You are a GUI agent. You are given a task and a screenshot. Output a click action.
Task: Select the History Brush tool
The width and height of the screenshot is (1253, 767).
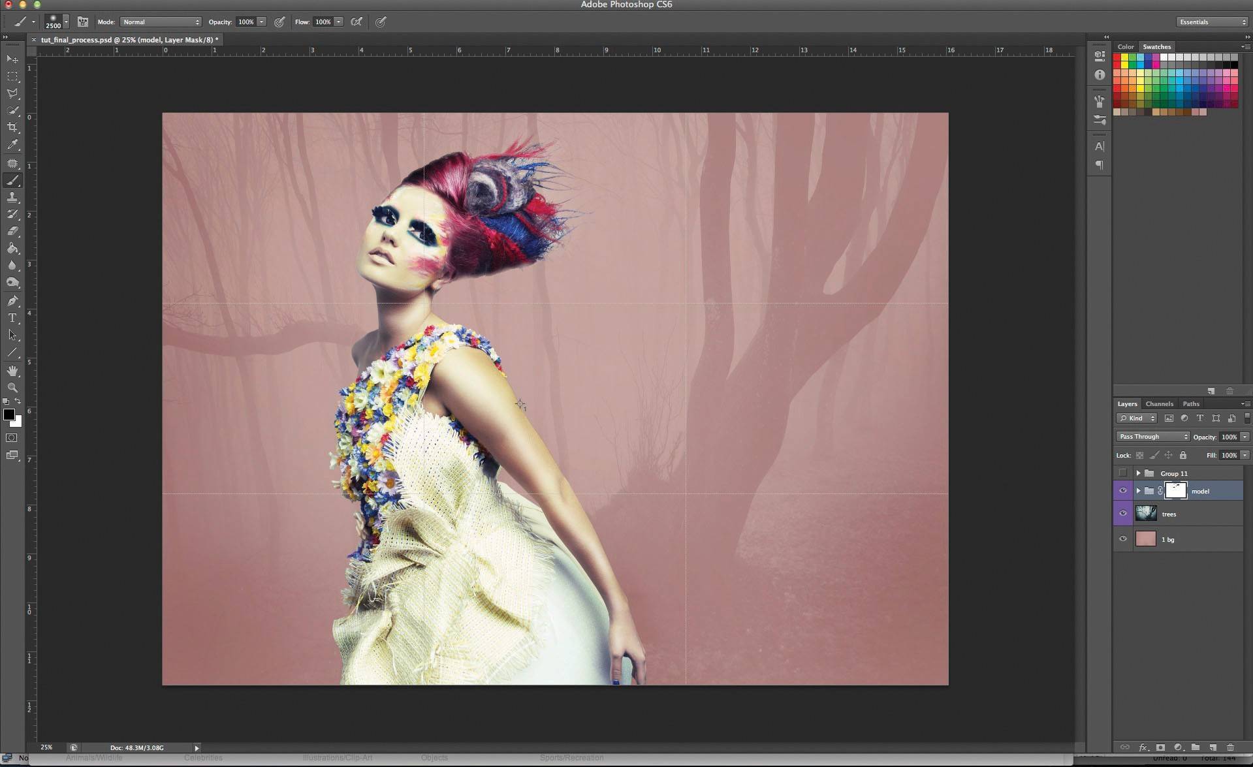[x=12, y=214]
